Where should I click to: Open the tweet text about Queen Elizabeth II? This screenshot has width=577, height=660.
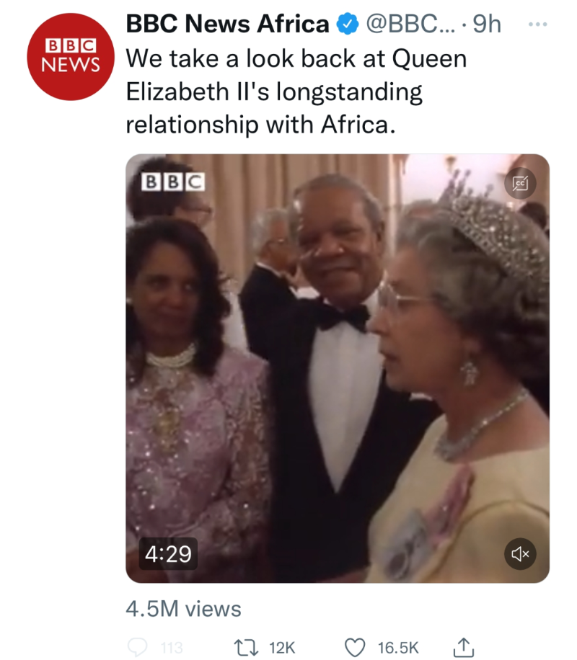(x=296, y=92)
